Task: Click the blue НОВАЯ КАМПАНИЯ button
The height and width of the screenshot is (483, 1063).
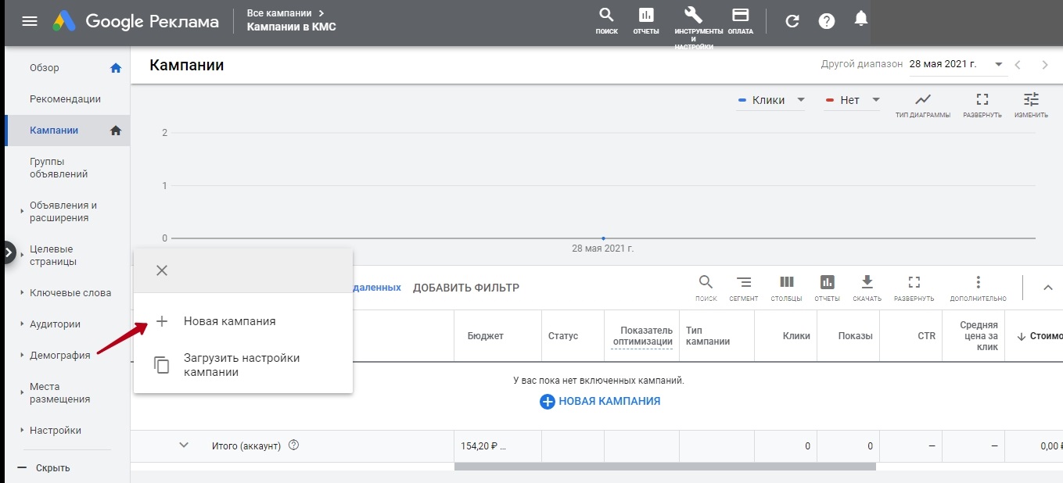Action: [x=600, y=401]
